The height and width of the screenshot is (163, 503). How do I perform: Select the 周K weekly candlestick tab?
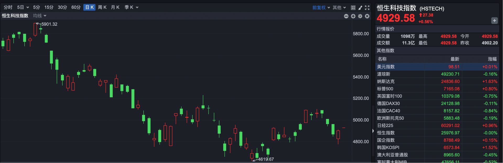tap(102, 7)
